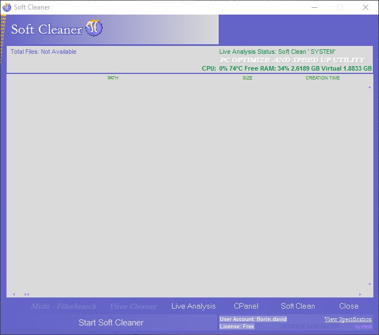Click the double-arrow skip icon at list bottom
This screenshot has height=335, width=379.
26,294
